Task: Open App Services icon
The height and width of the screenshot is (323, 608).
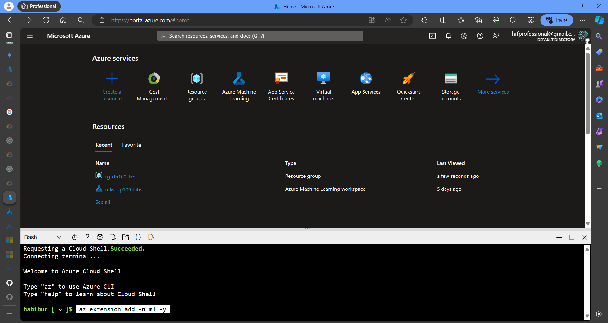Action: pyautogui.click(x=366, y=78)
